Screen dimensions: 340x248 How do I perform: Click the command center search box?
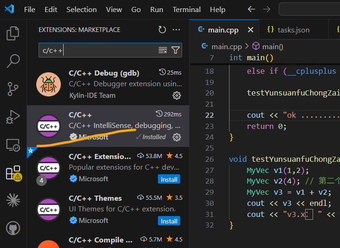click(309, 9)
